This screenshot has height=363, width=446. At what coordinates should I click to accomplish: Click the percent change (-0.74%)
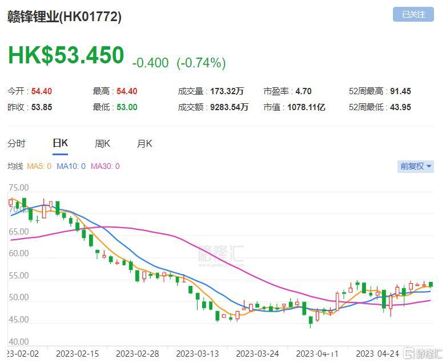click(x=201, y=63)
